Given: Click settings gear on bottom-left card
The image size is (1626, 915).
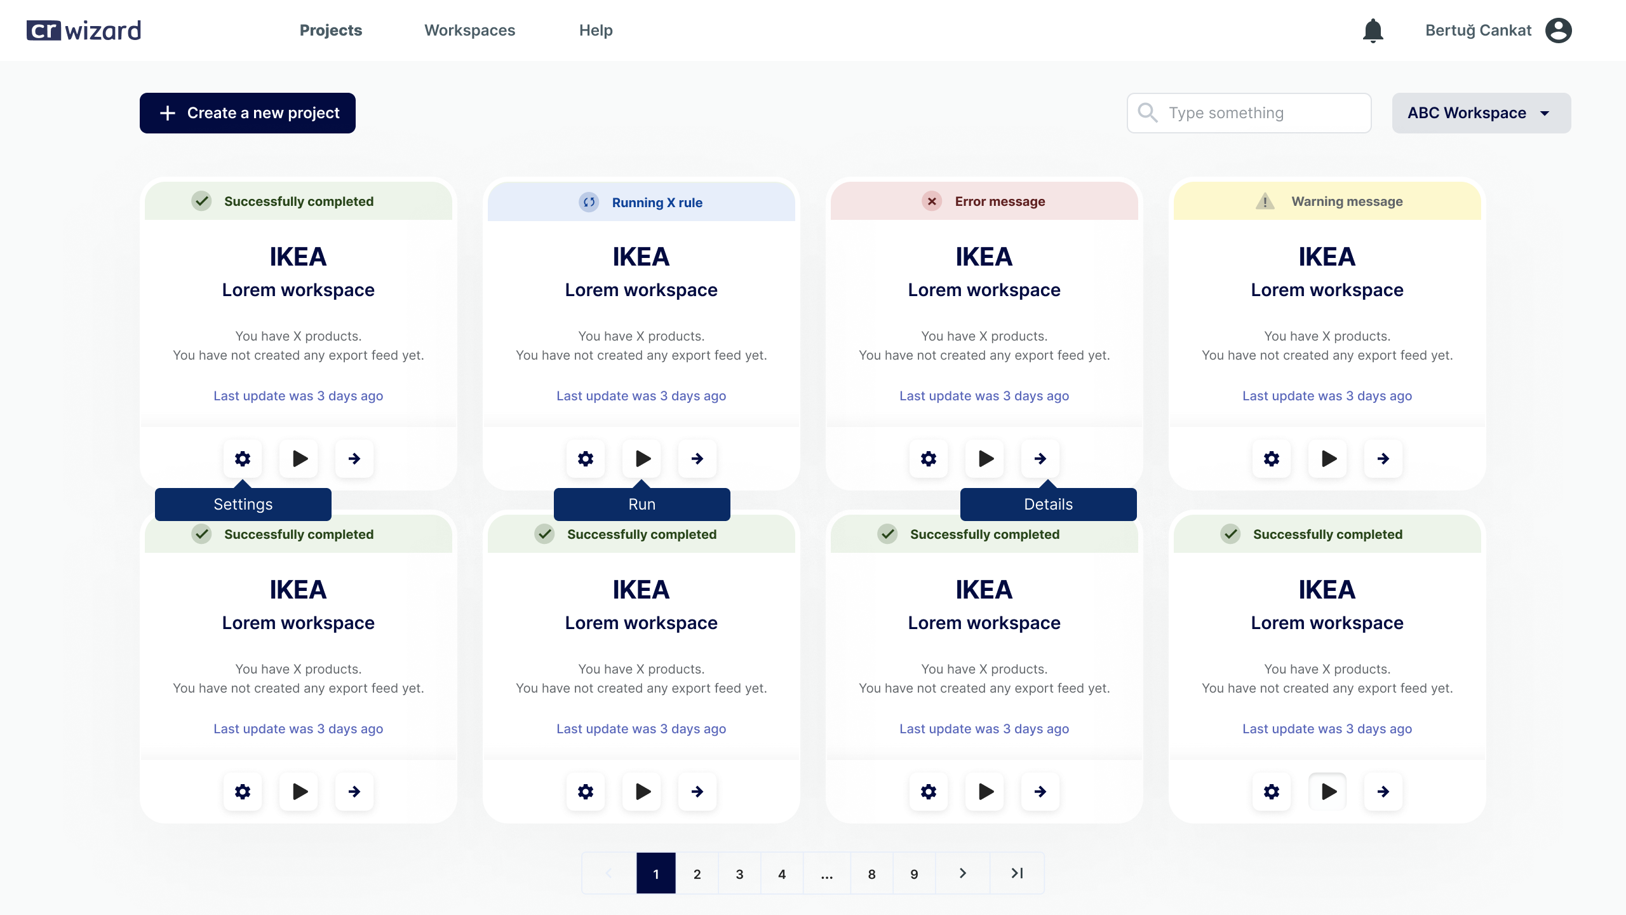Looking at the screenshot, I should point(243,791).
